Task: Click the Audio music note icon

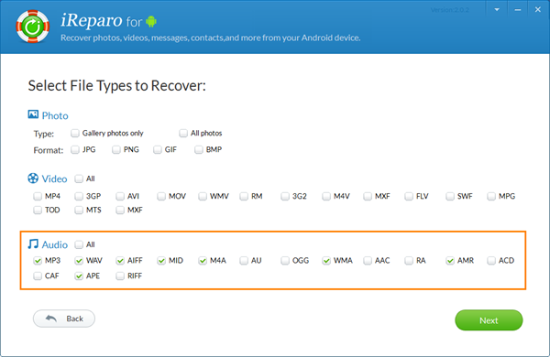Action: pos(33,243)
